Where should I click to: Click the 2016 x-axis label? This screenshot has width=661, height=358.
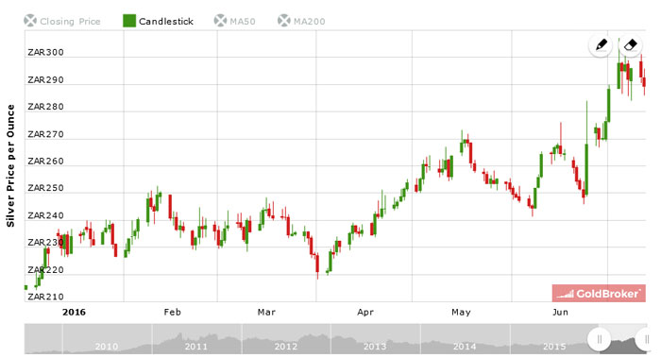pyautogui.click(x=74, y=313)
